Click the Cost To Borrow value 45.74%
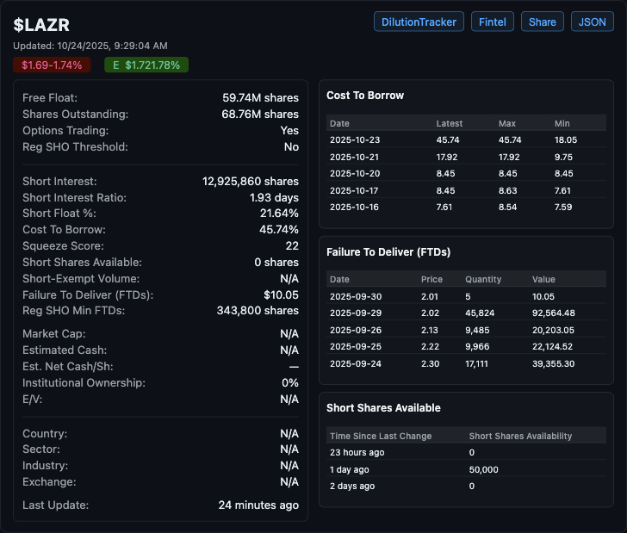The width and height of the screenshot is (627, 533). pos(279,230)
